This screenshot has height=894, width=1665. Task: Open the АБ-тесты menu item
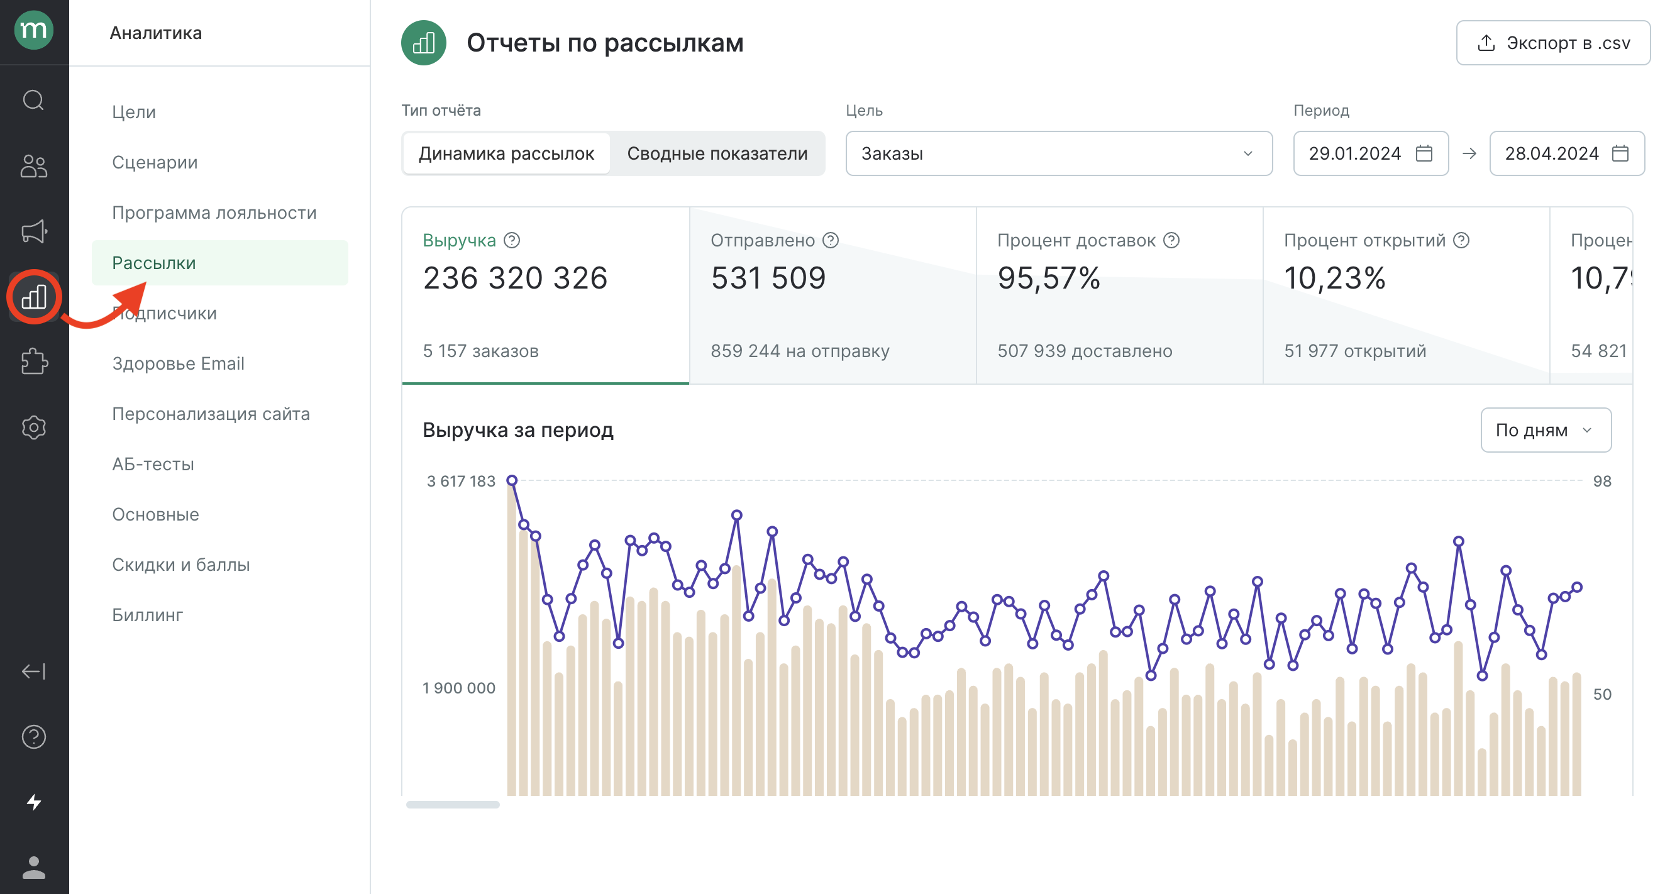click(x=153, y=464)
